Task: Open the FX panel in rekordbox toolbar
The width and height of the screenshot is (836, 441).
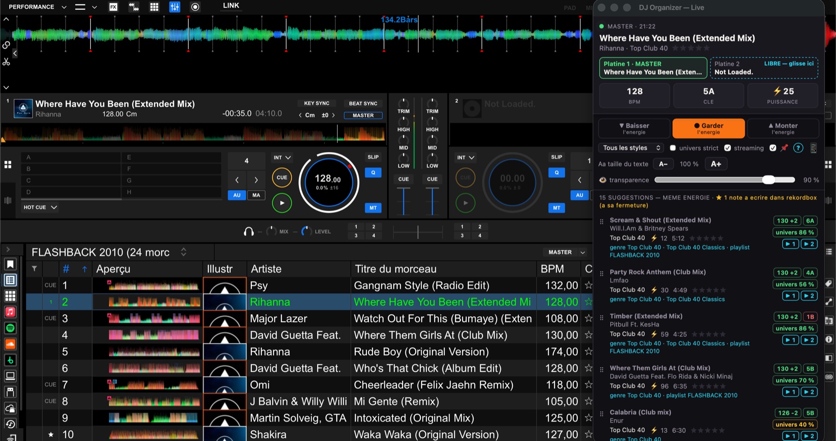Action: pos(113,7)
